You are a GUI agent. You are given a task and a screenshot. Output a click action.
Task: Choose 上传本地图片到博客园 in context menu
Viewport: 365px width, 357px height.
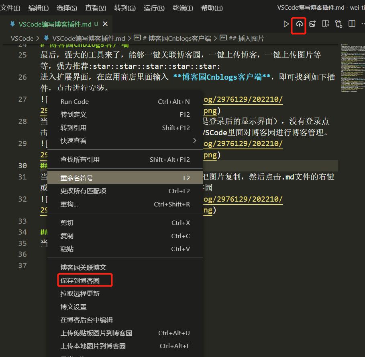coord(125,346)
